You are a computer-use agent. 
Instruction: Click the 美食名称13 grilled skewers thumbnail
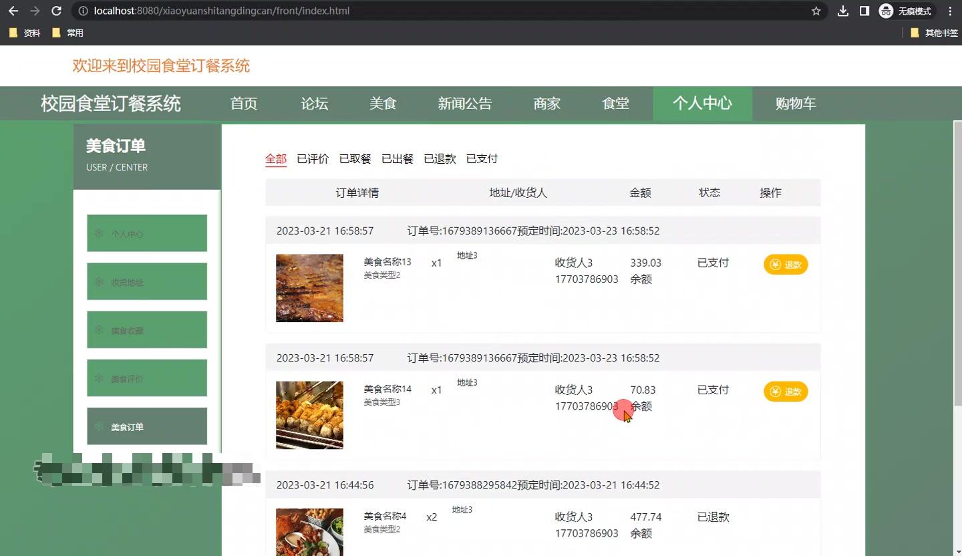(x=309, y=288)
